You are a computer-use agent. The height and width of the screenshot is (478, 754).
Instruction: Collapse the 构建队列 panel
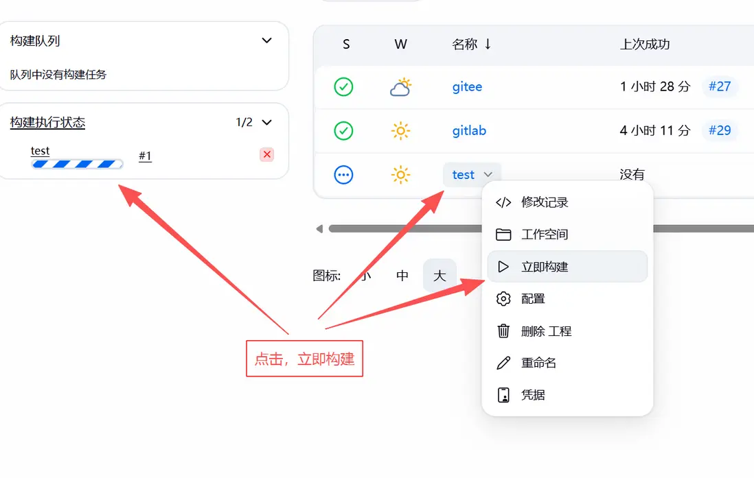pyautogui.click(x=266, y=40)
